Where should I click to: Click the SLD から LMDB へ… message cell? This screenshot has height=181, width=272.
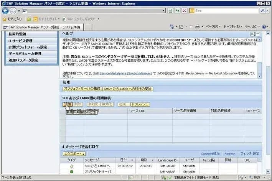(99, 166)
